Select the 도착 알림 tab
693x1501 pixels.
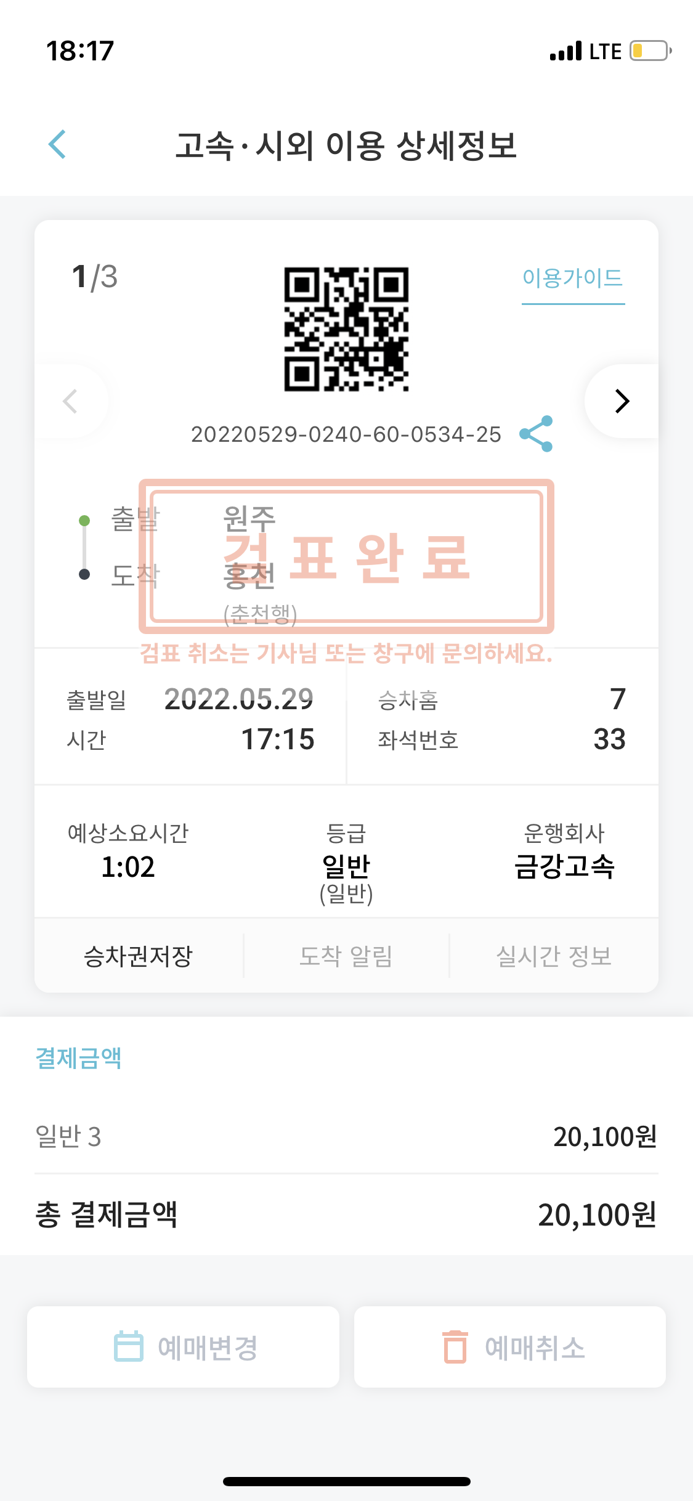(346, 956)
